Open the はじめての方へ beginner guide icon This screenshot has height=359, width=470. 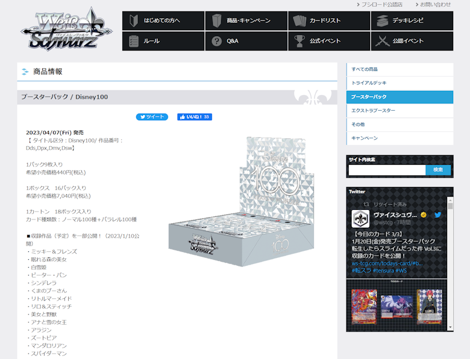[x=134, y=20]
